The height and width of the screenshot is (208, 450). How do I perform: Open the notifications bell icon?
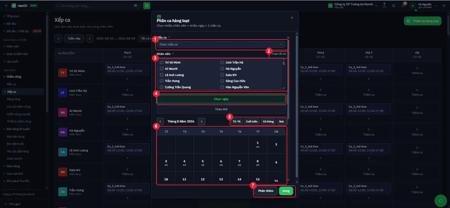click(x=403, y=6)
